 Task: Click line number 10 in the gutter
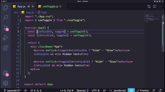pyautogui.click(x=18, y=50)
